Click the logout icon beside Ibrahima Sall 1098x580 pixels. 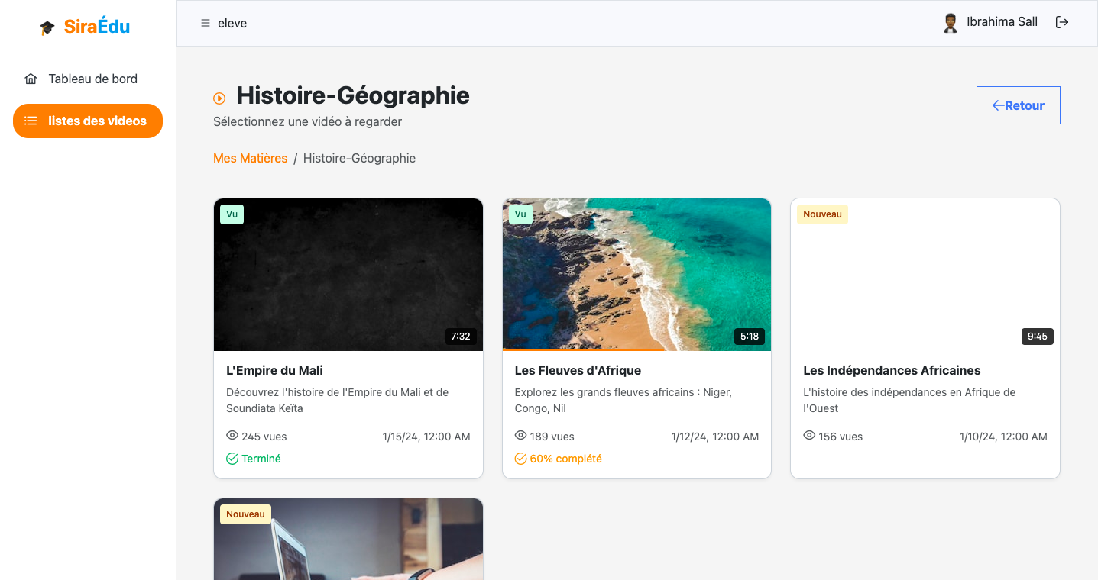[1061, 22]
